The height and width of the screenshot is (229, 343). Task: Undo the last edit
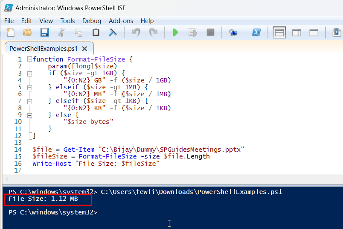(x=136, y=32)
